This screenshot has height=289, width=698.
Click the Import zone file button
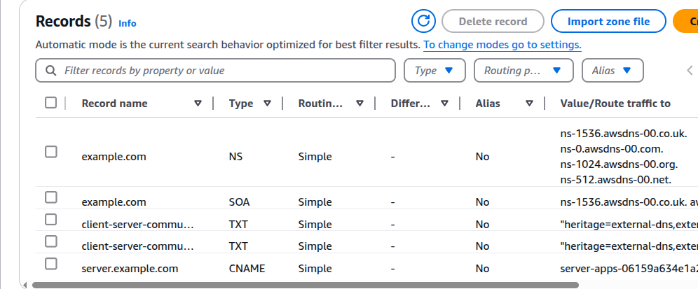608,21
